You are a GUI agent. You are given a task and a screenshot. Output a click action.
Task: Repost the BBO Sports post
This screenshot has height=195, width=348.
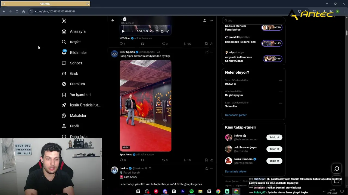(x=142, y=160)
